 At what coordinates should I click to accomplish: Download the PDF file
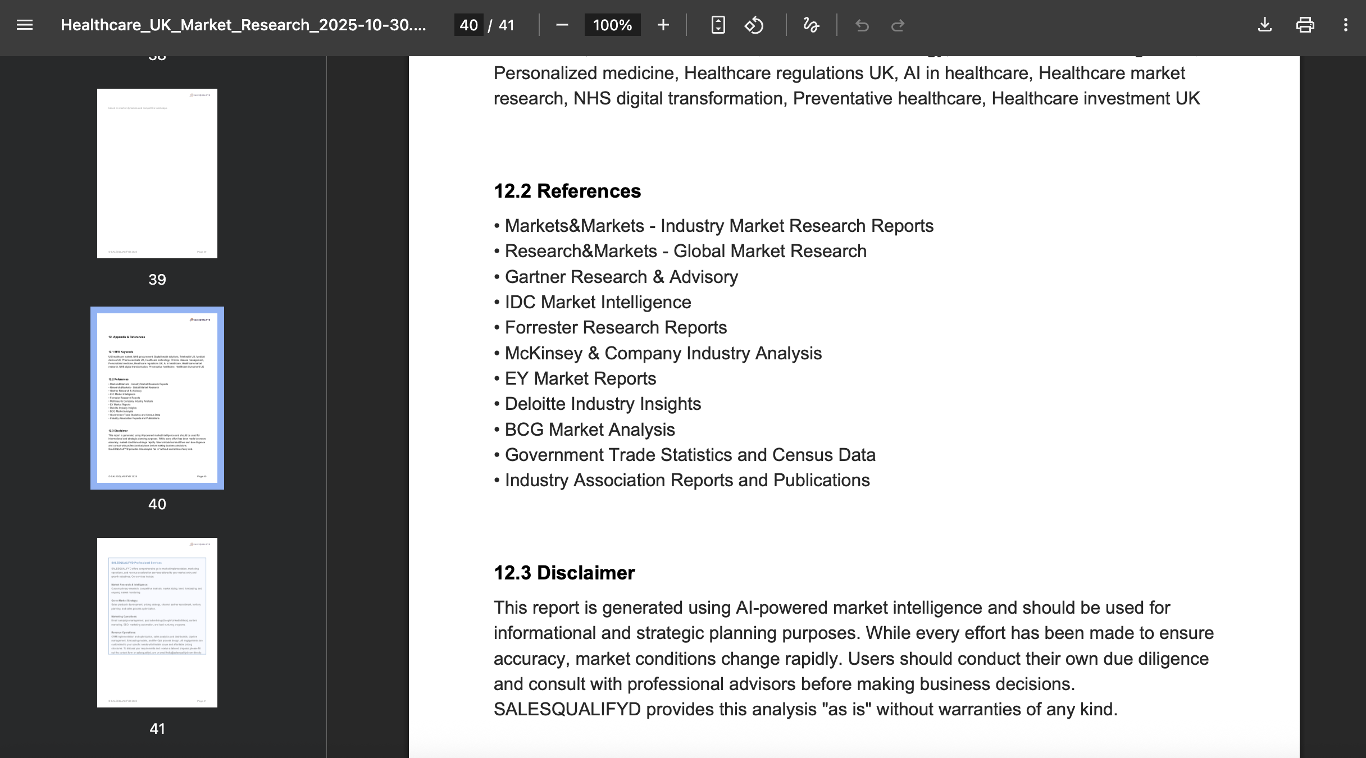(1264, 25)
